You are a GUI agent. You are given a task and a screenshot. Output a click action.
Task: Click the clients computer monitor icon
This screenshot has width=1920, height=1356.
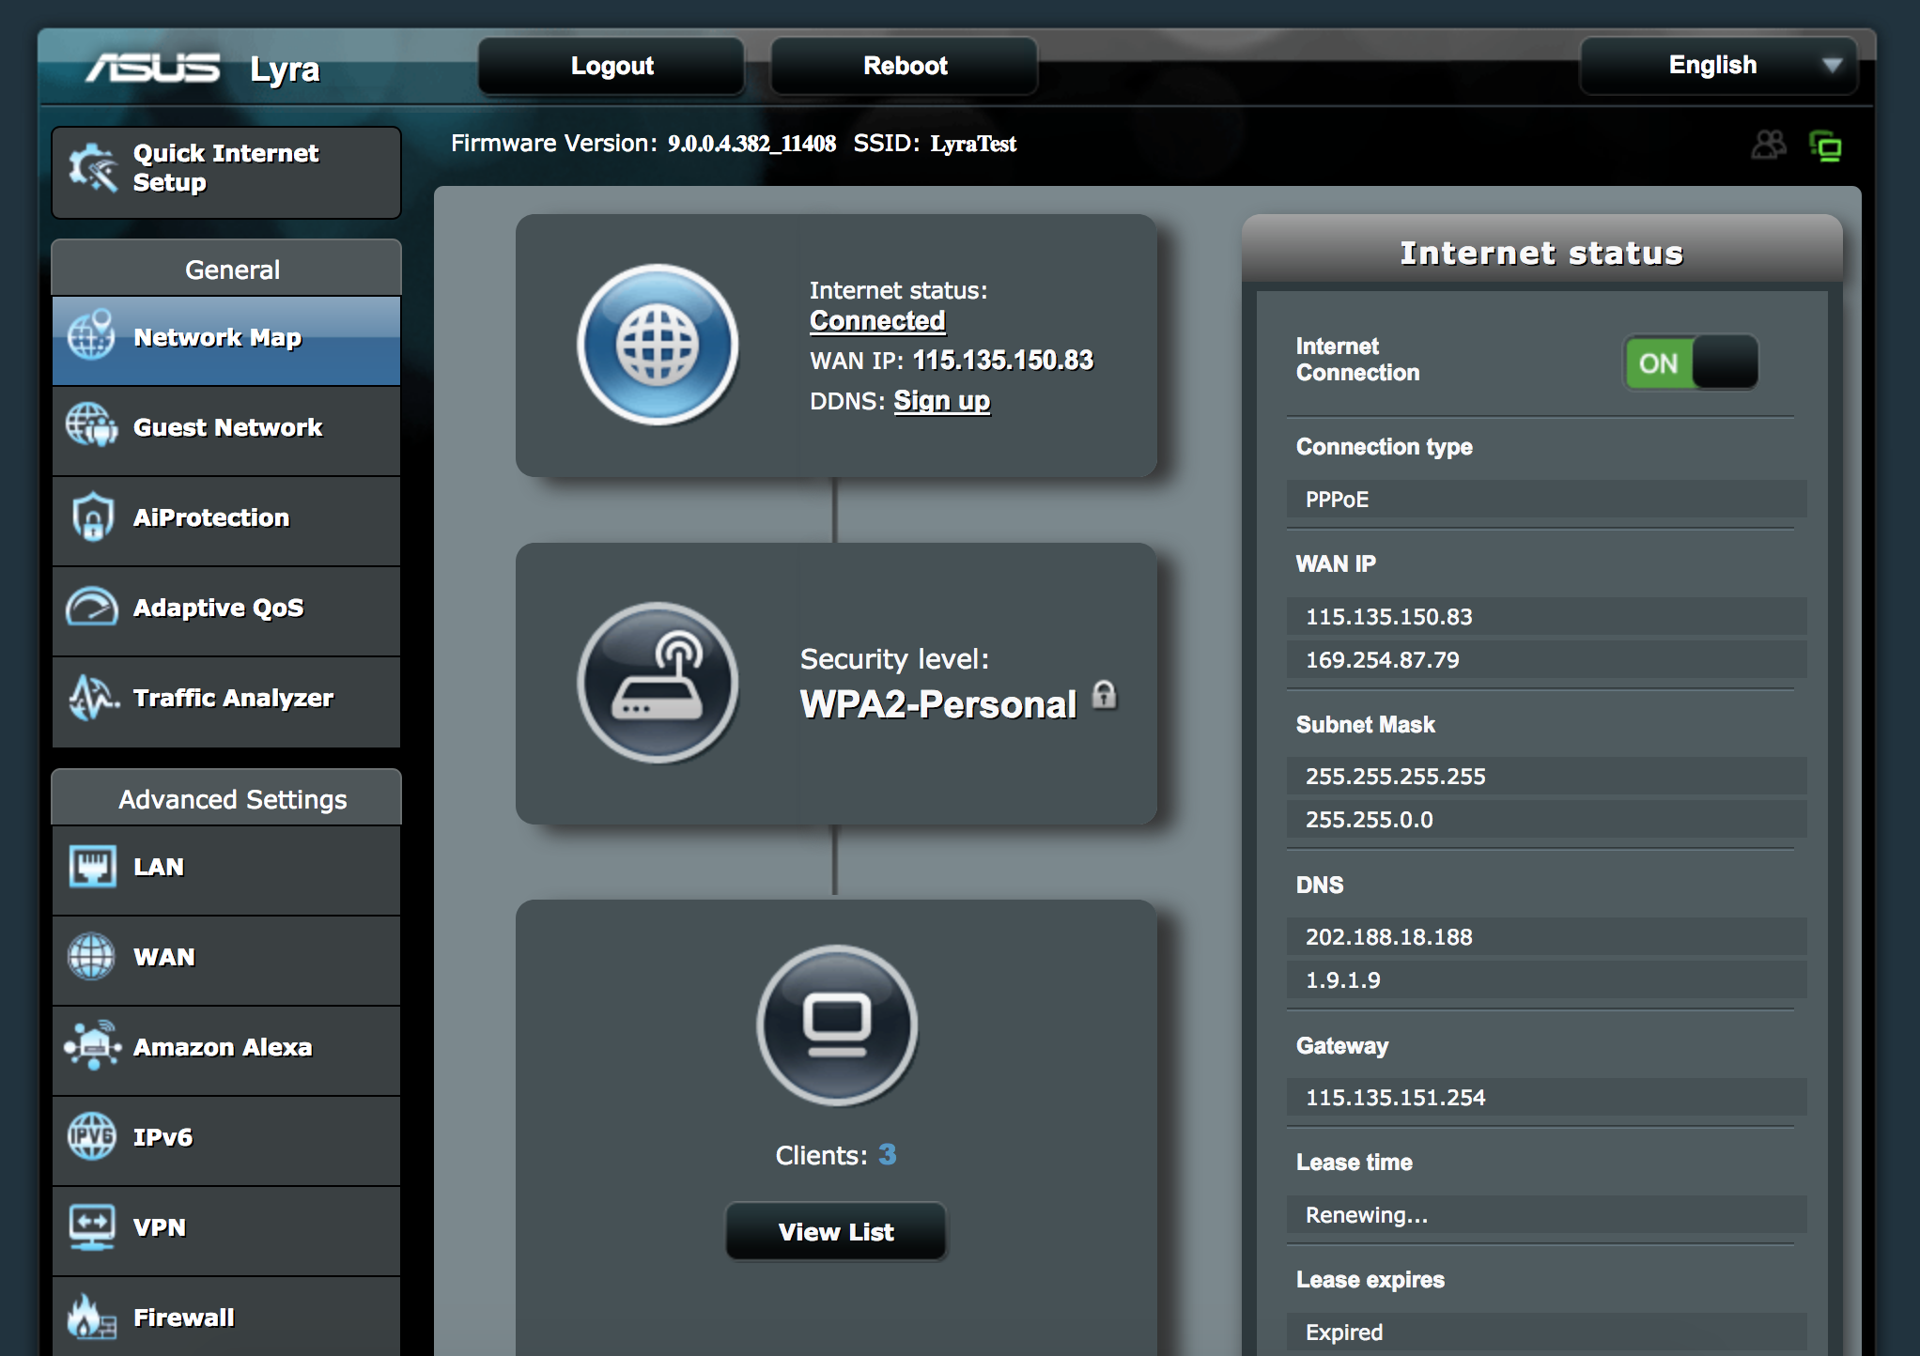[x=836, y=1025]
